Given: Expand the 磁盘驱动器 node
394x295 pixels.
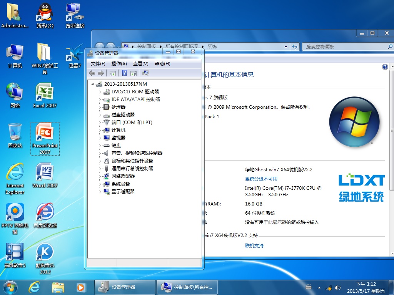Looking at the screenshot, I should pos(100,115).
